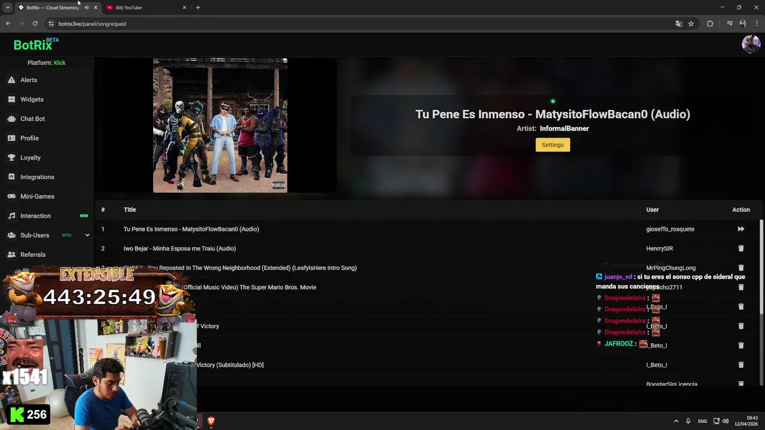Click the User column header

(x=652, y=210)
